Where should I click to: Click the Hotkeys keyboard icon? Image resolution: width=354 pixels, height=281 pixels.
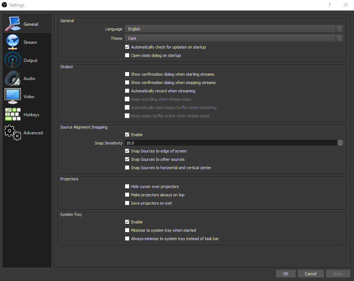click(13, 114)
